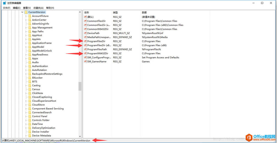Select the DeliveryOptimization key

point(44,128)
